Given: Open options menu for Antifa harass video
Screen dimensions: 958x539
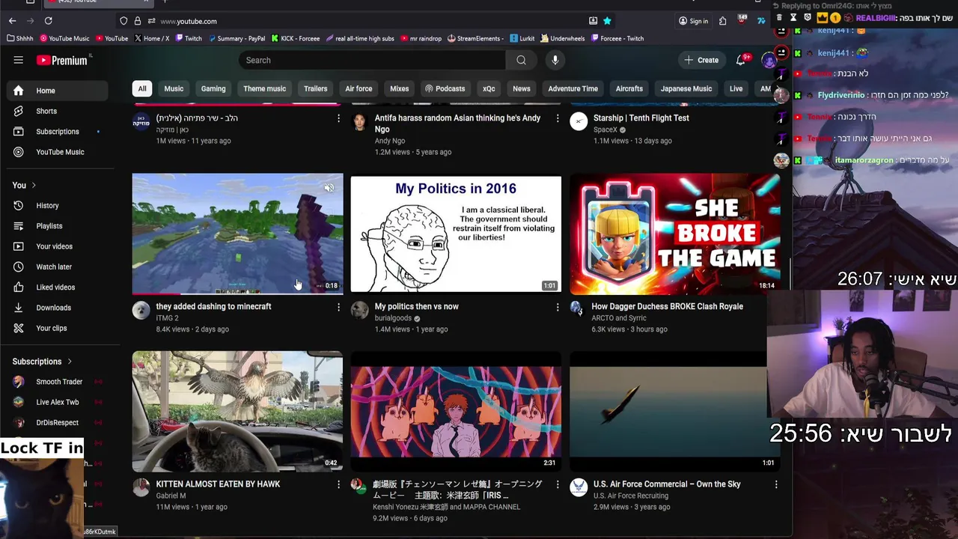Looking at the screenshot, I should click(x=557, y=118).
